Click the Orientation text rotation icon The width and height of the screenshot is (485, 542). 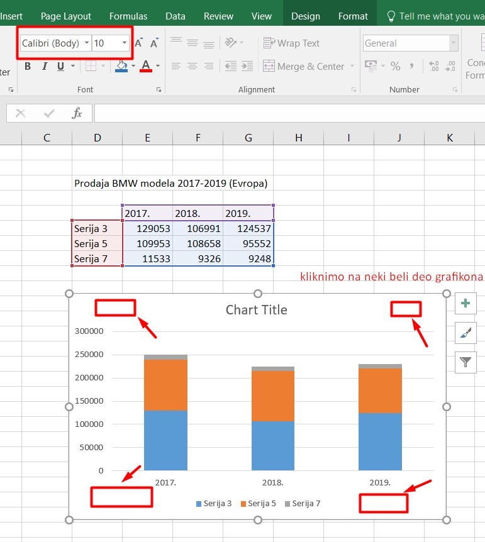231,43
